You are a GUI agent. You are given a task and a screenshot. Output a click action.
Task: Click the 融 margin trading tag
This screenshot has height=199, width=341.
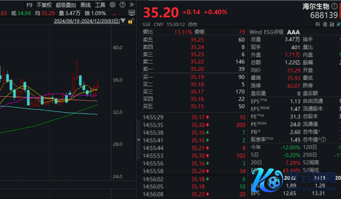[332, 24]
